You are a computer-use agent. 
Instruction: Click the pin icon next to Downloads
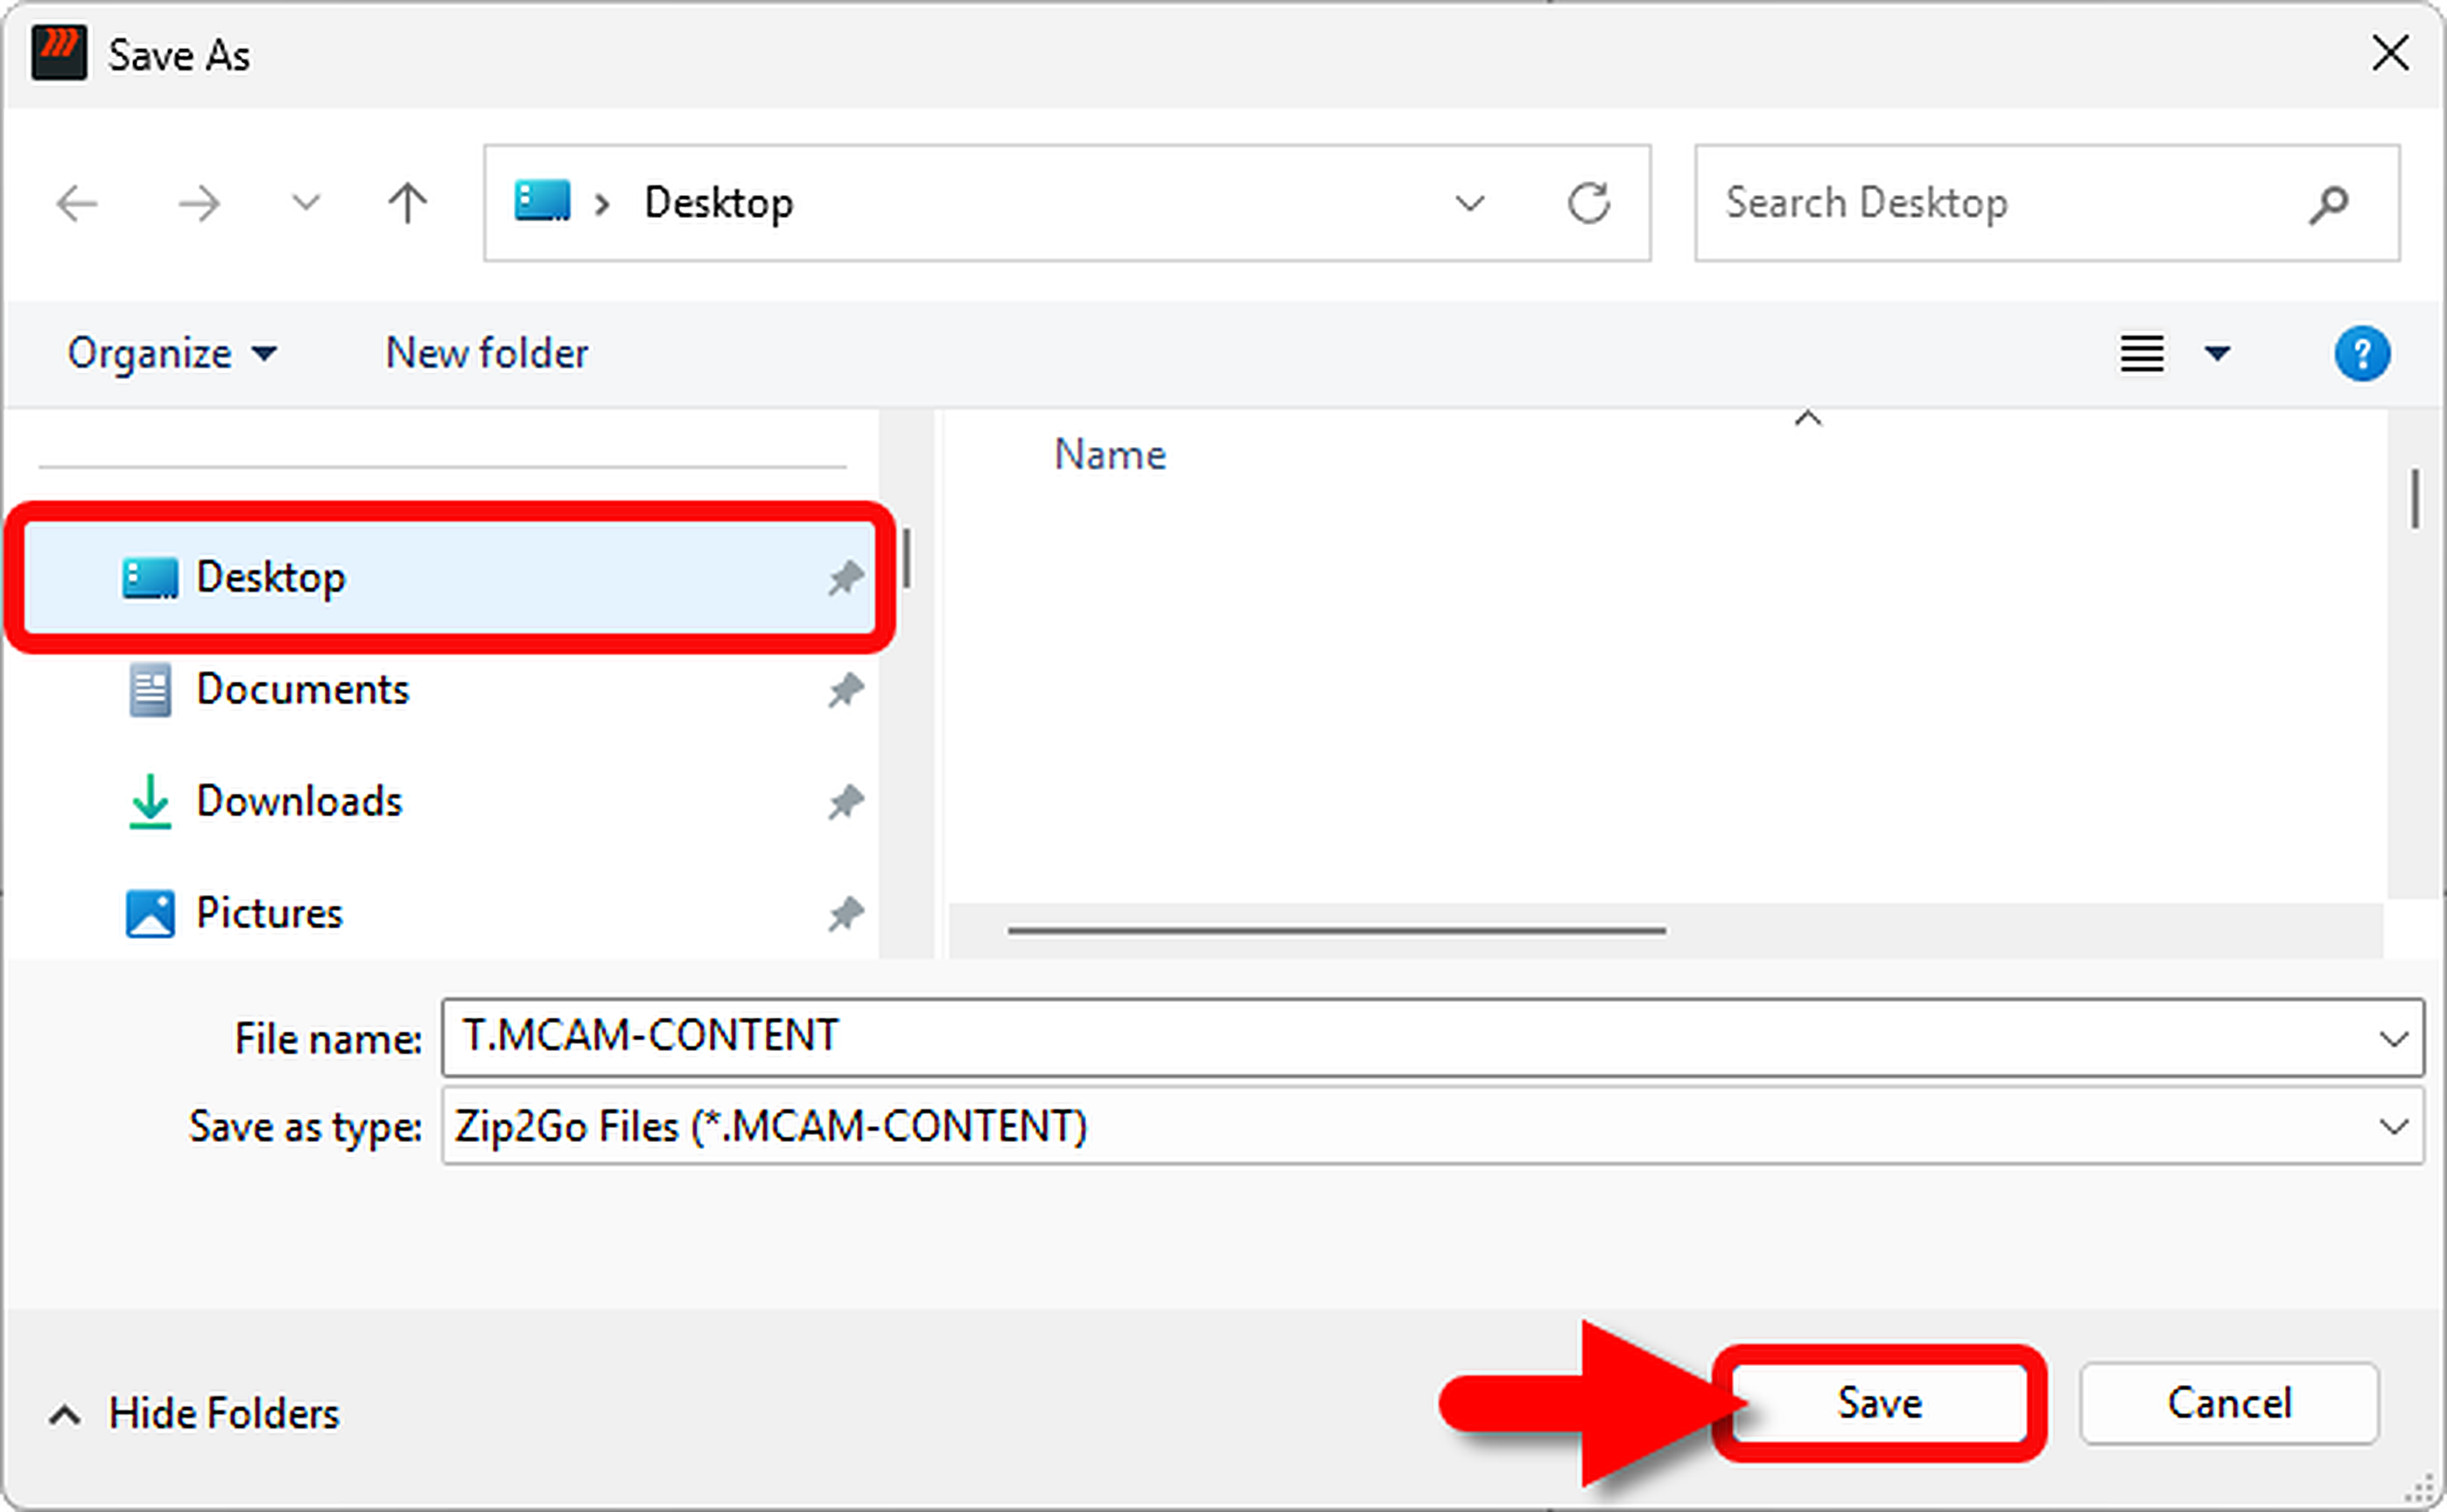tap(845, 801)
